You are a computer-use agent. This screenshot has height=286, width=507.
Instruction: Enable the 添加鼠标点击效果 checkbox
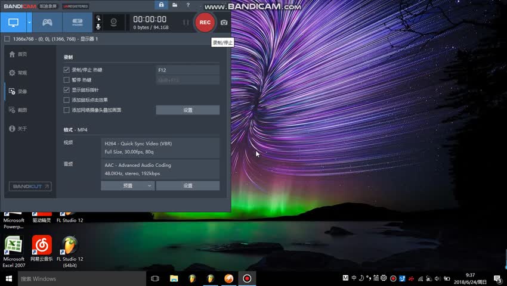[x=67, y=100]
